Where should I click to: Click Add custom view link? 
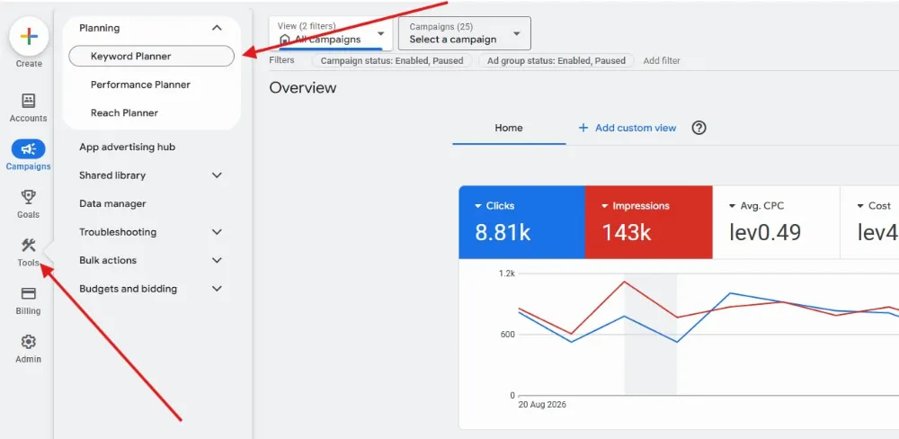coord(636,128)
